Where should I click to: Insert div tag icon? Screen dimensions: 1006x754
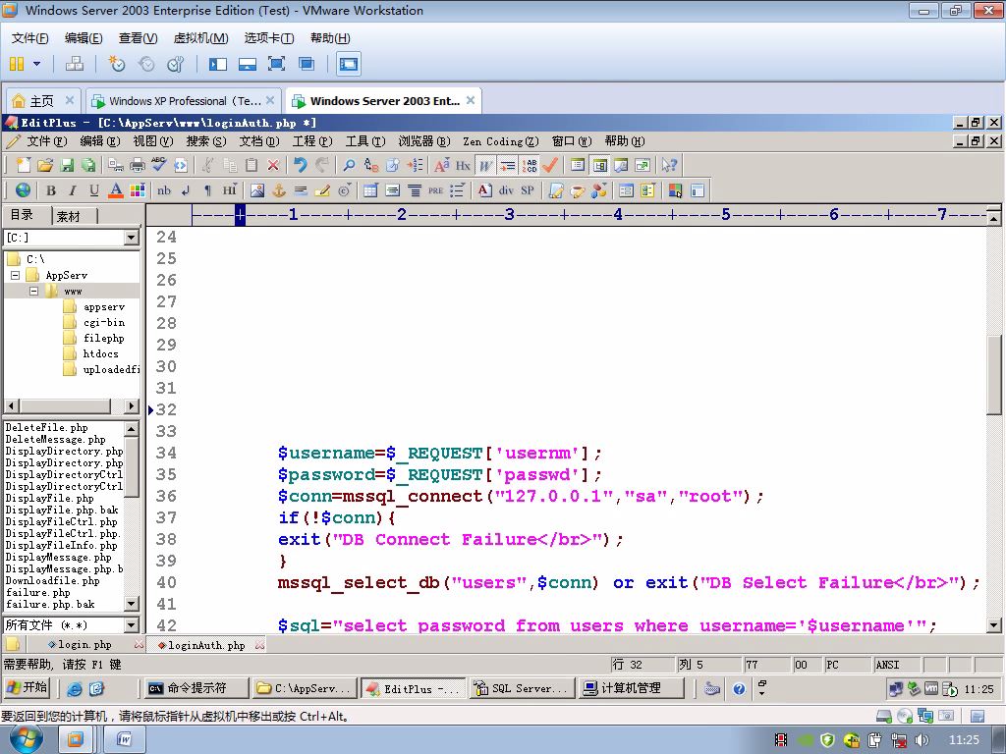pyautogui.click(x=506, y=190)
